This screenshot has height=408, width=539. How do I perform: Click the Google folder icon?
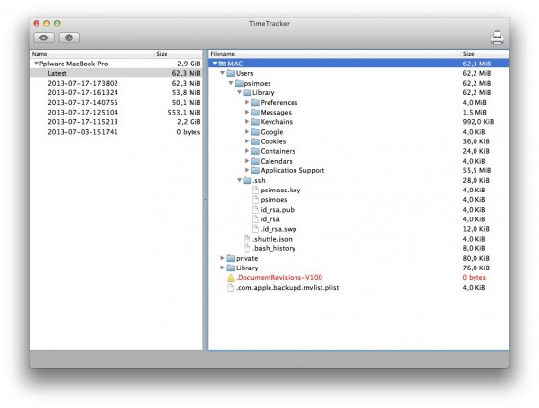point(255,132)
